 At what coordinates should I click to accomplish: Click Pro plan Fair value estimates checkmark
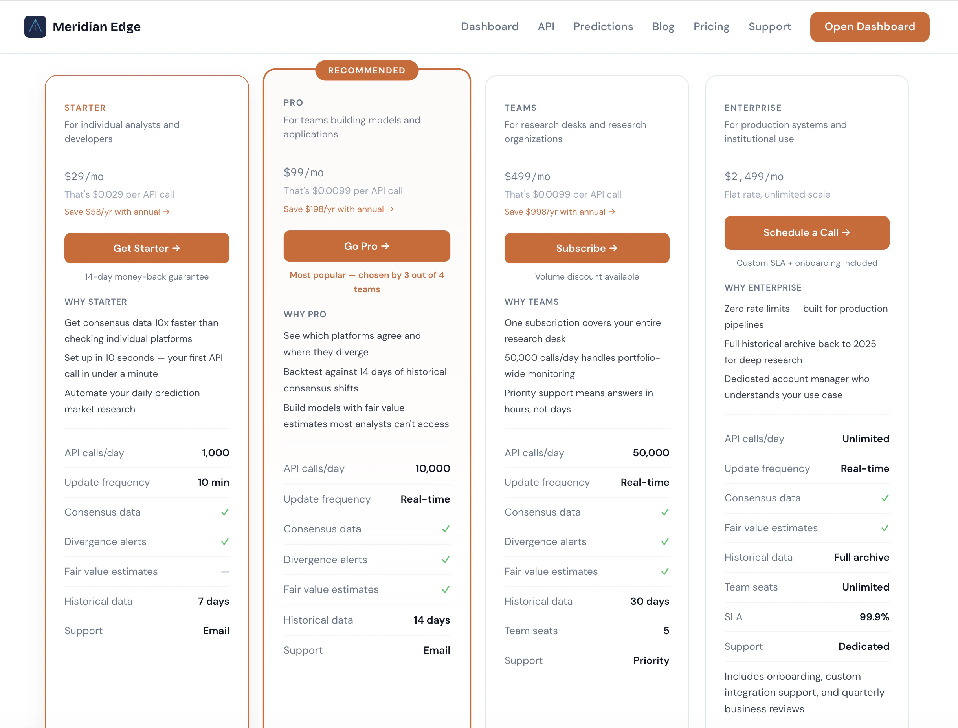click(445, 589)
